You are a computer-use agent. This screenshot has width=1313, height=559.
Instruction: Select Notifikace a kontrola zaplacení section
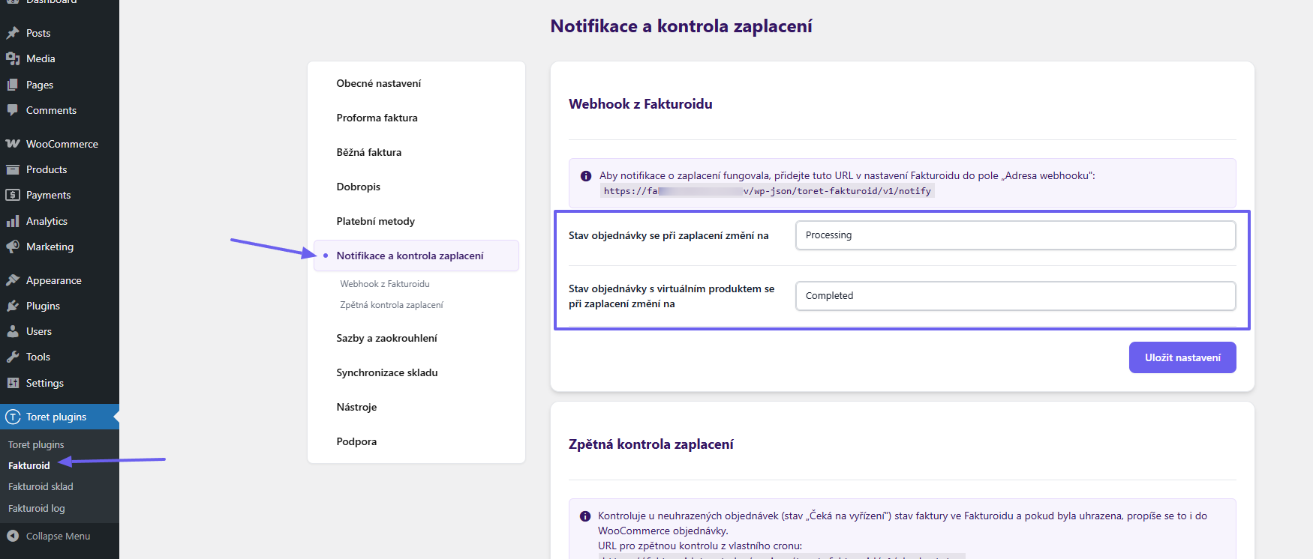[416, 256]
